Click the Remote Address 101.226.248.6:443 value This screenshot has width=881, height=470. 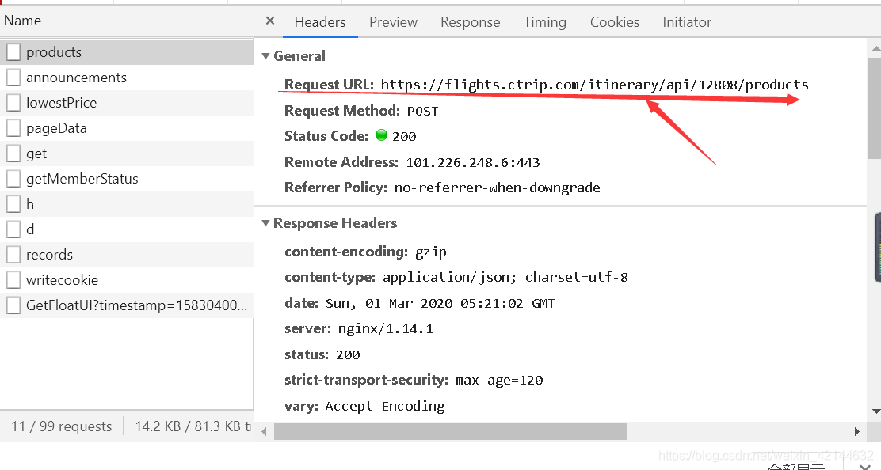point(473,163)
